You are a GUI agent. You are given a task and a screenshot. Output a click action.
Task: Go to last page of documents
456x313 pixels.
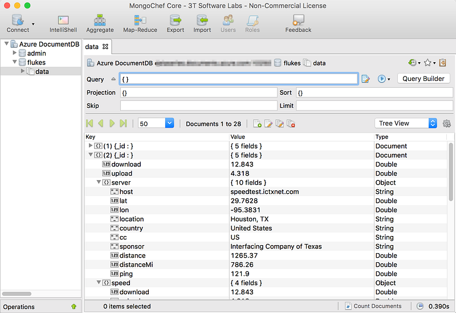coord(123,123)
